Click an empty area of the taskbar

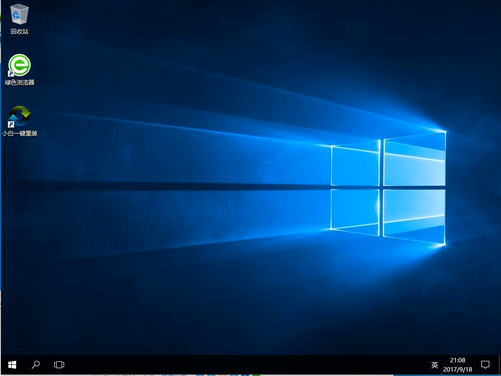245,365
